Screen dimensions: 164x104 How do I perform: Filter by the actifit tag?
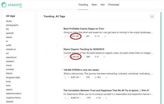[9, 45]
